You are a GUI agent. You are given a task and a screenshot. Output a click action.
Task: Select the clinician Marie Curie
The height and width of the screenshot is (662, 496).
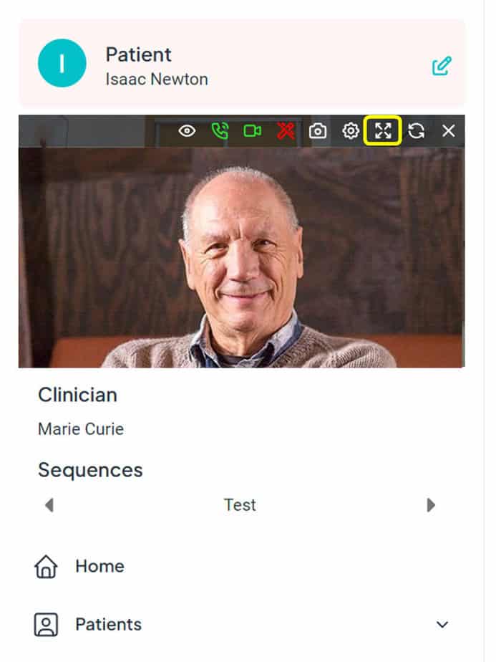click(x=80, y=428)
